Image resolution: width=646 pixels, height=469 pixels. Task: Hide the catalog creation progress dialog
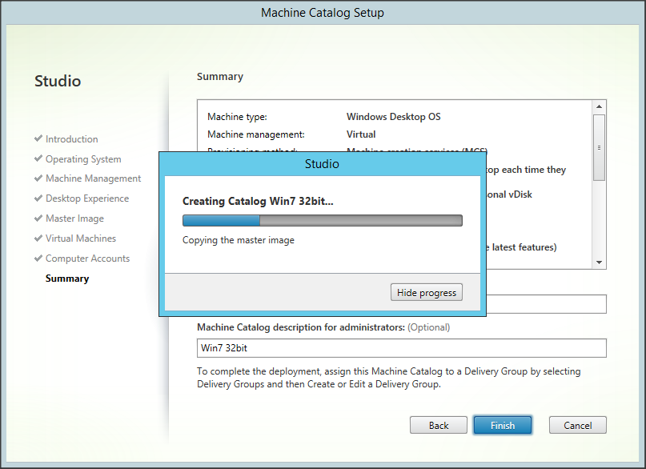point(427,293)
